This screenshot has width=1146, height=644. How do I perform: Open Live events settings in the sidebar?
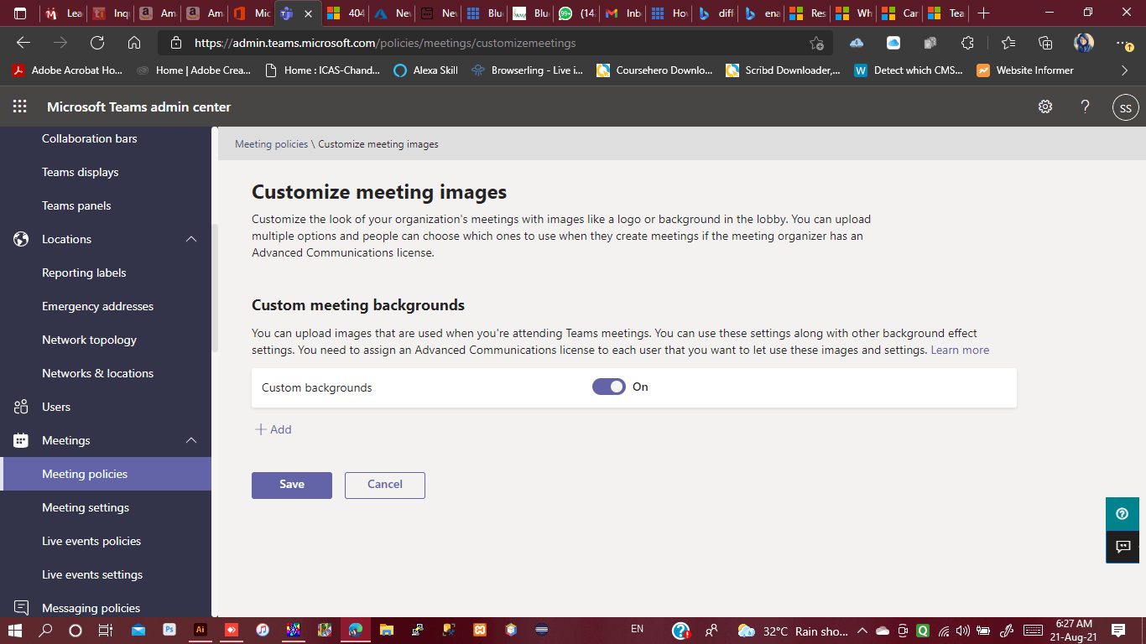92,574
